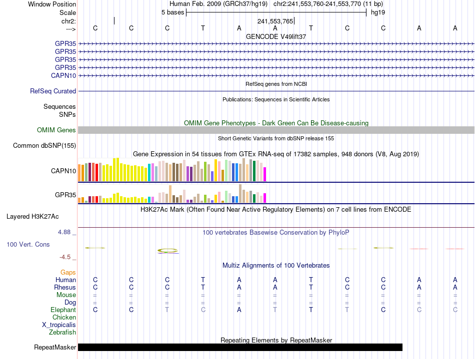475x359 pixels.
Task: Click the black RepeatMasker repeat element bar
Action: click(x=240, y=347)
